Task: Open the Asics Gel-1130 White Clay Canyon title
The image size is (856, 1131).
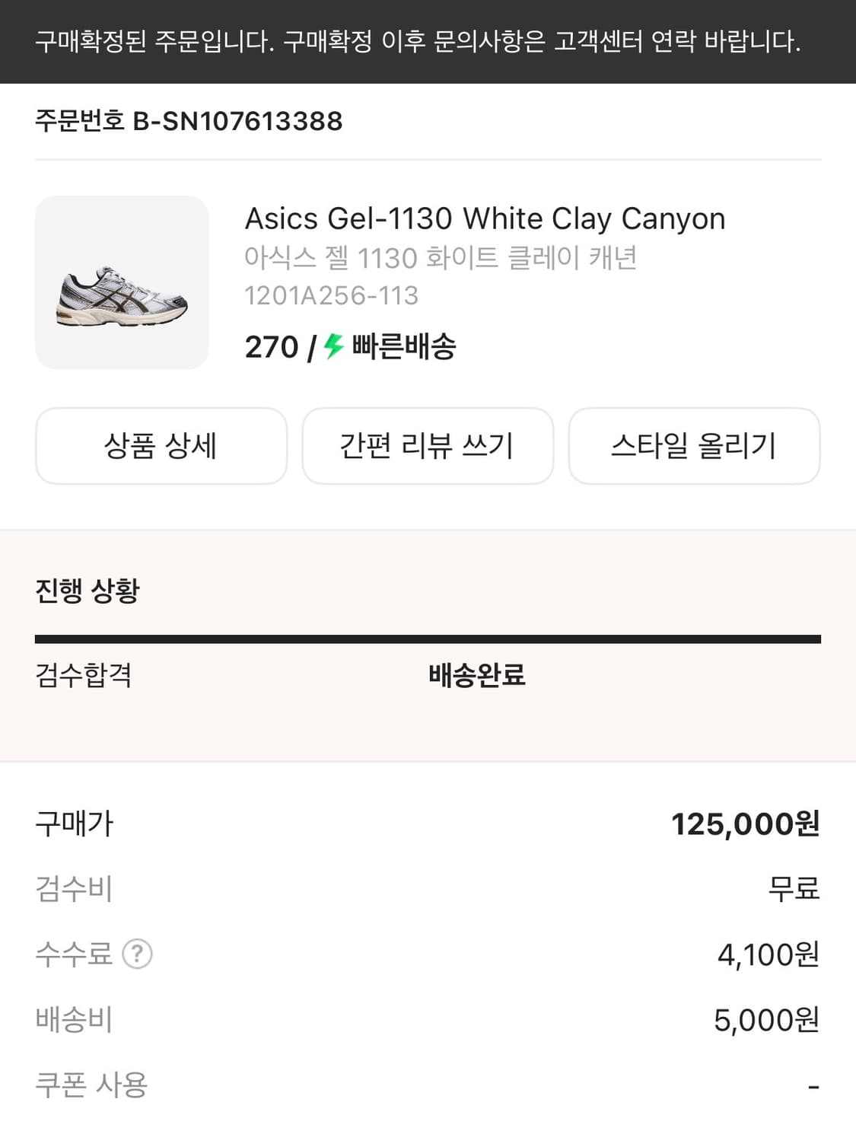Action: click(485, 219)
